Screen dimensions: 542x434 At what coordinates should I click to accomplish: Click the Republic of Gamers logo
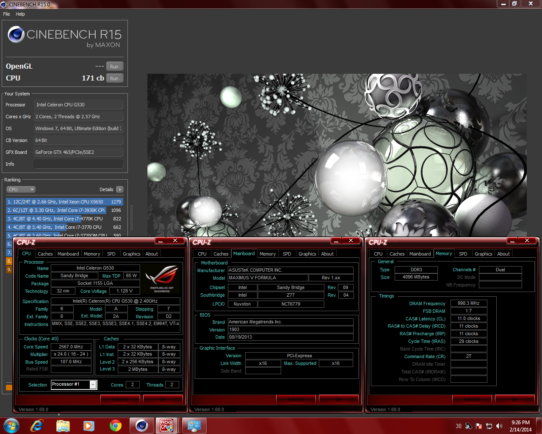[162, 279]
